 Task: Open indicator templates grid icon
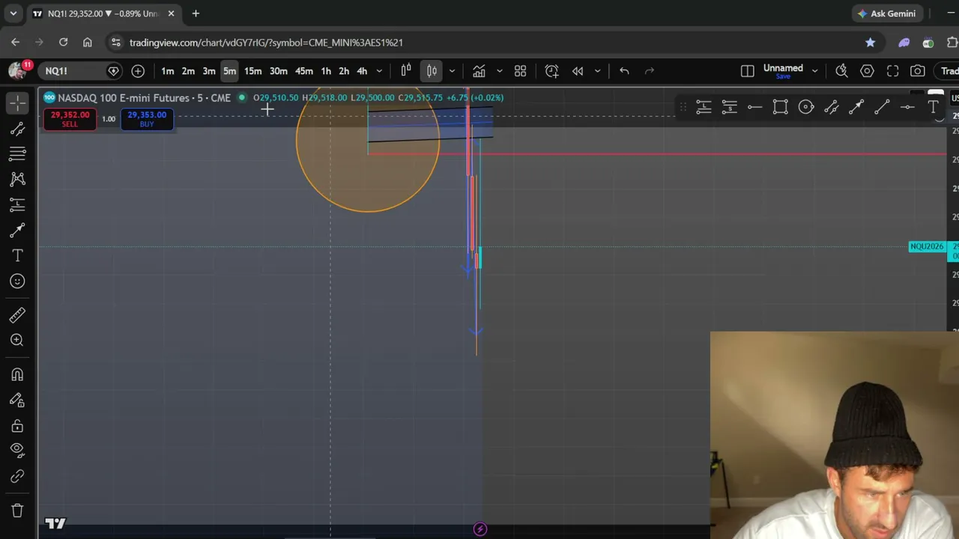coord(521,71)
